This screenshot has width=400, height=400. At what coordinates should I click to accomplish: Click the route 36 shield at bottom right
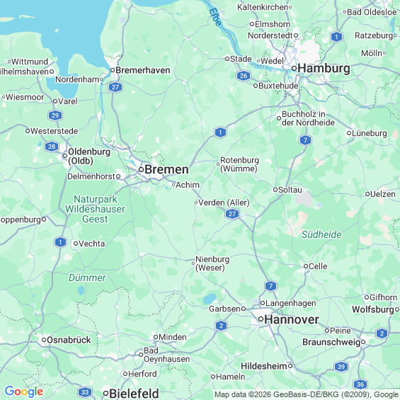click(x=360, y=384)
